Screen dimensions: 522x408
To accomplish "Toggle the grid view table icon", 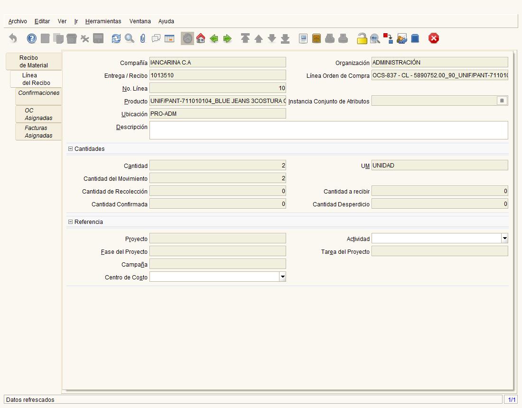I will click(169, 38).
